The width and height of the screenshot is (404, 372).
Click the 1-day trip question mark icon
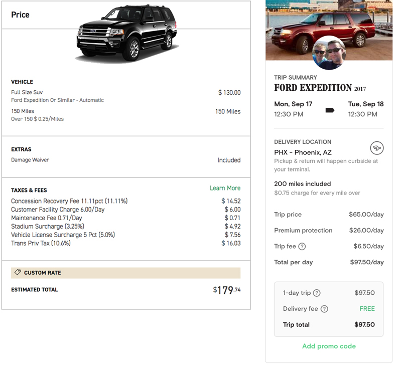317,293
